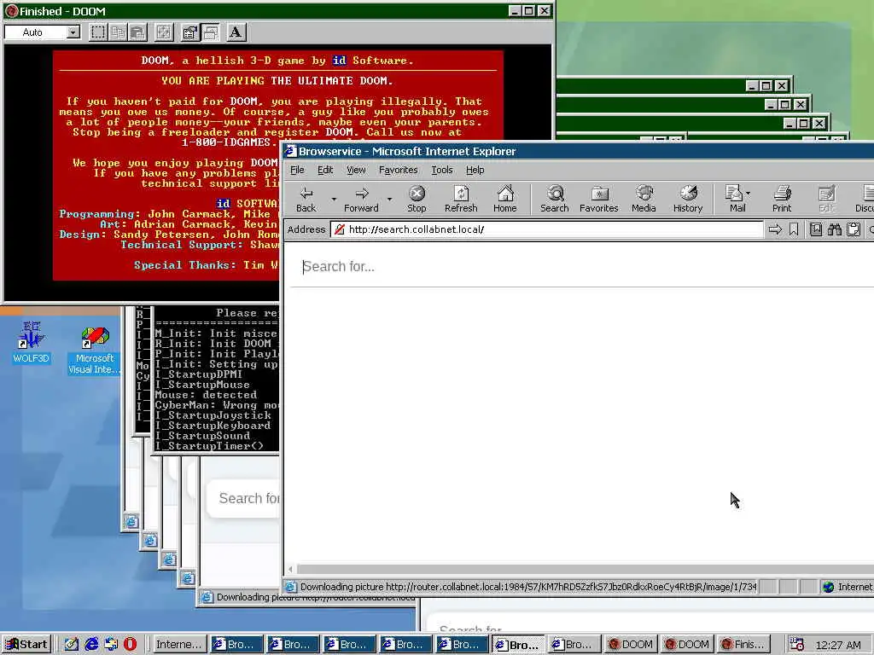This screenshot has width=874, height=655.
Task: Open the Back button history dropdown arrow
Action: pos(334,200)
